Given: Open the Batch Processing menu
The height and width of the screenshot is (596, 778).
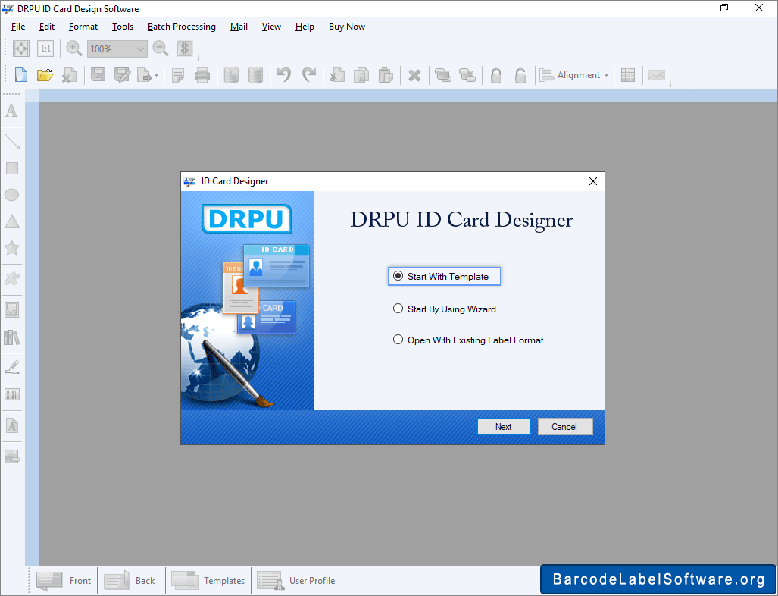Looking at the screenshot, I should coord(182,27).
